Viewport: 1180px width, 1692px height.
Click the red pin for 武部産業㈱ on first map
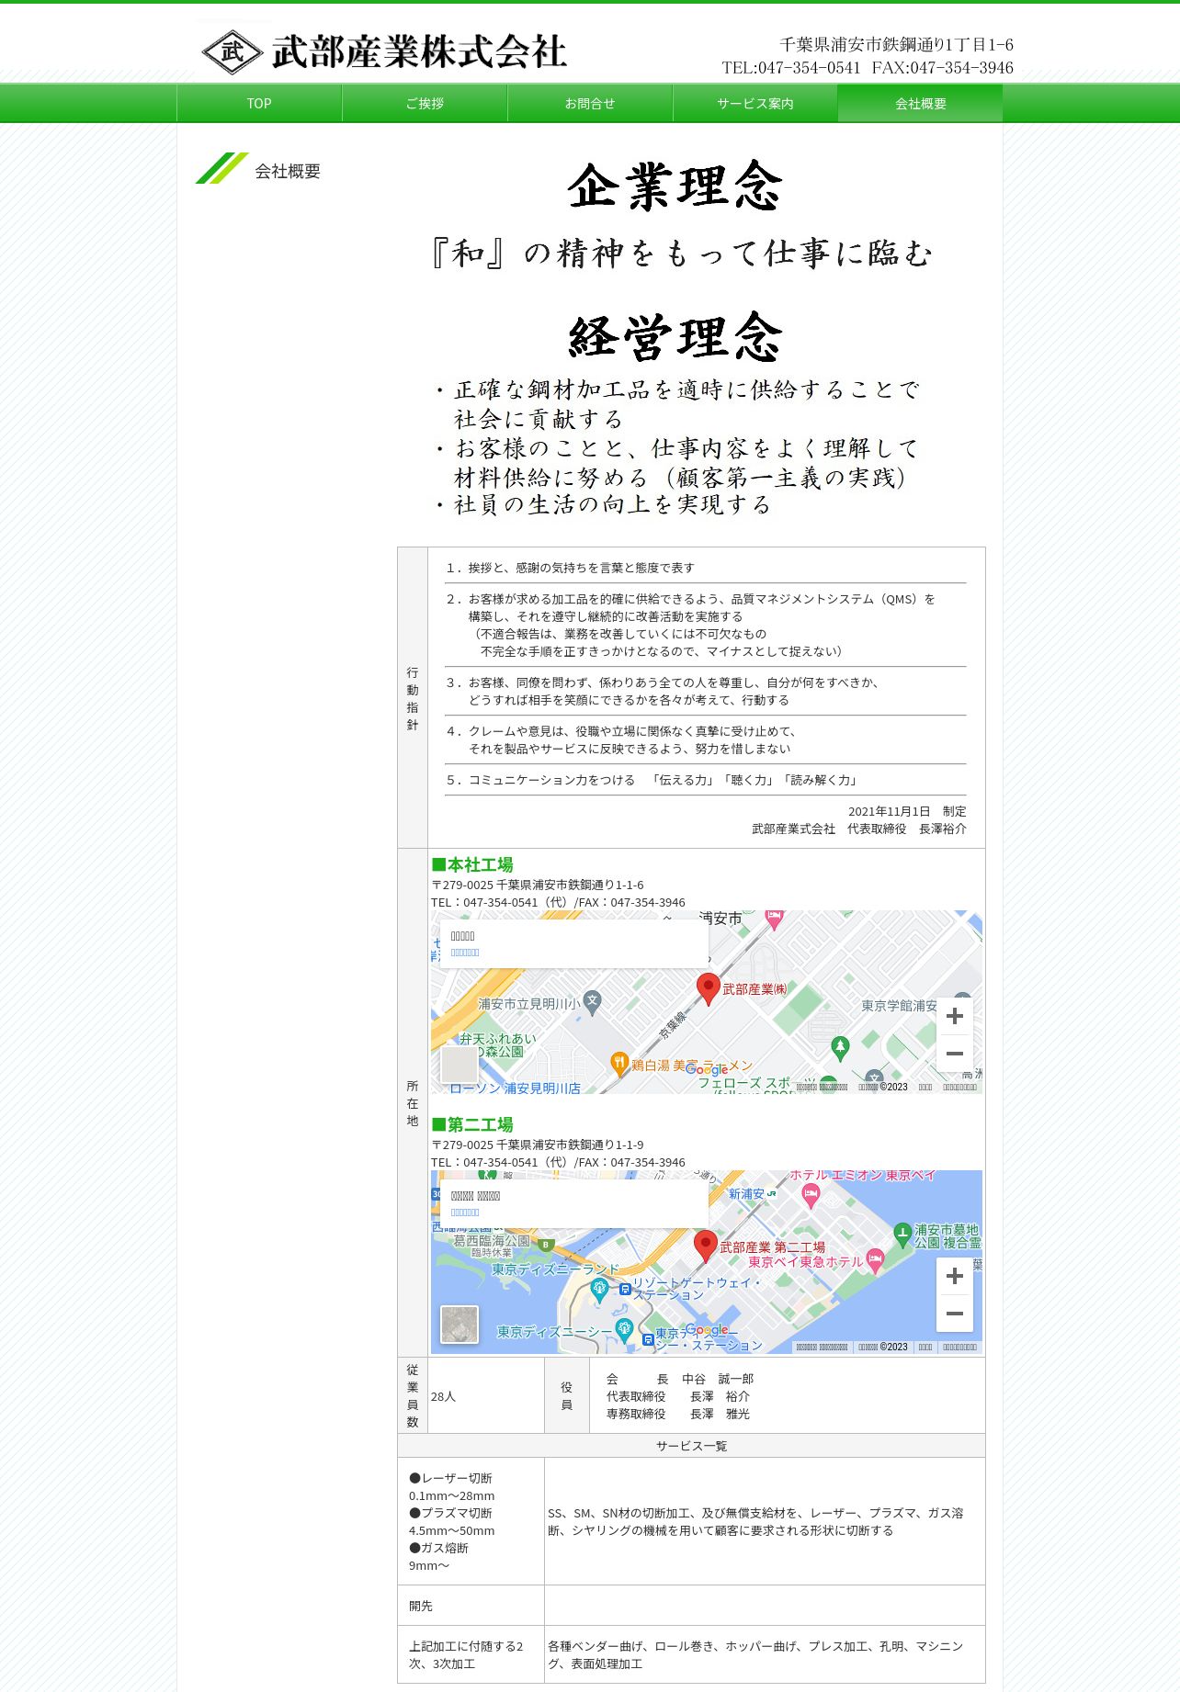tap(708, 989)
